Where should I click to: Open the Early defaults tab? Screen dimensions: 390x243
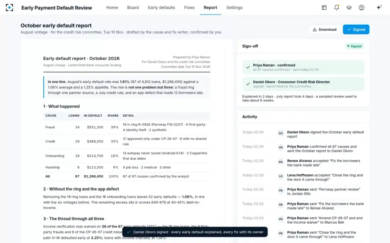162,7
